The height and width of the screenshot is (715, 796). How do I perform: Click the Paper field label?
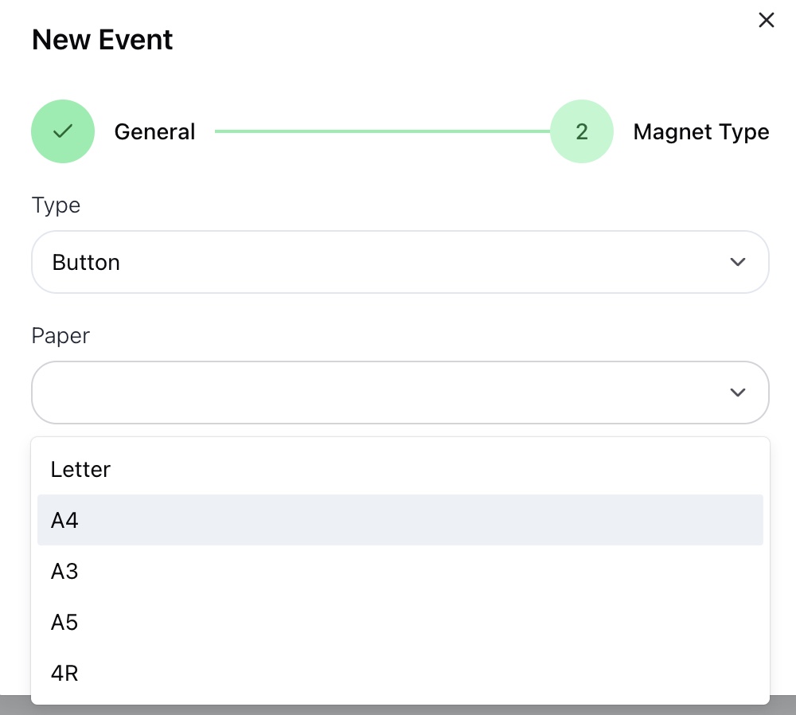tap(60, 336)
